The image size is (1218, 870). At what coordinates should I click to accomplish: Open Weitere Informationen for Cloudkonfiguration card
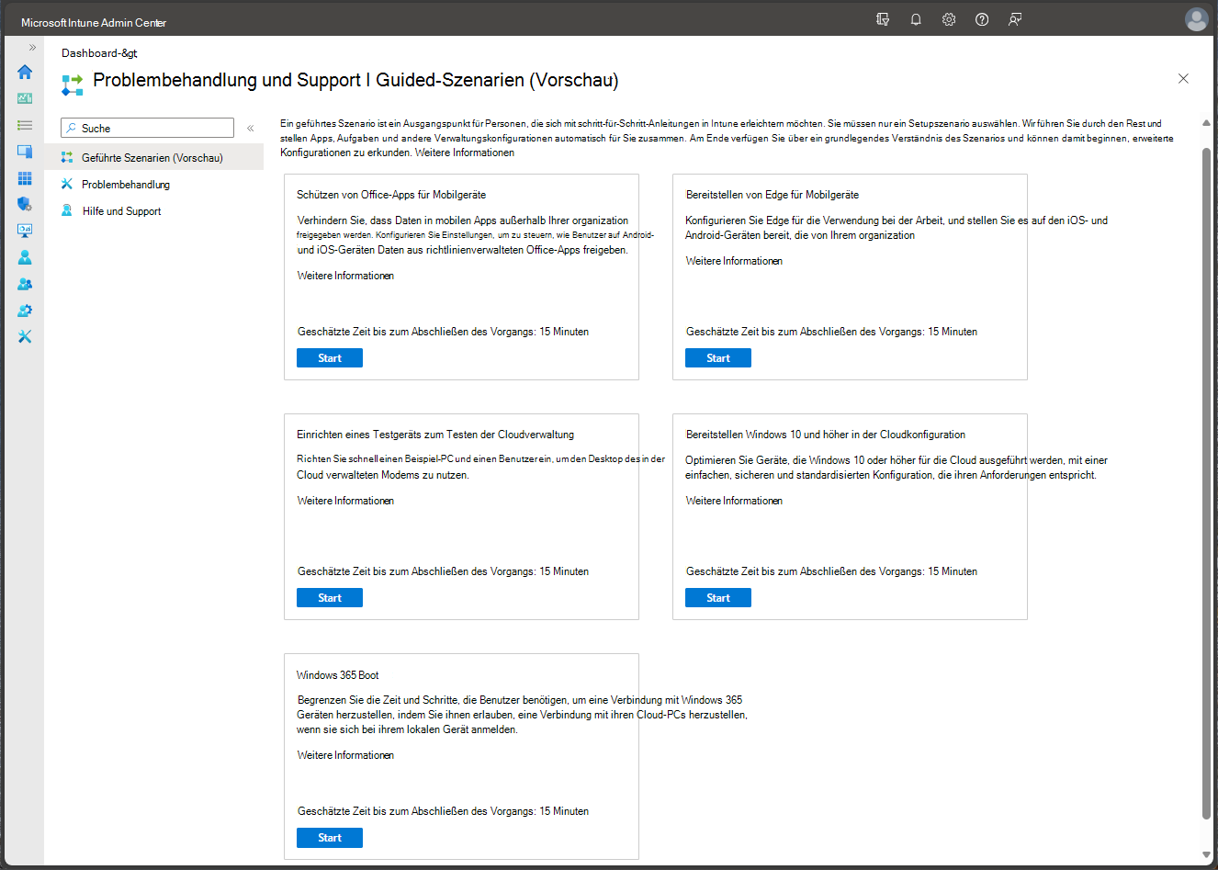pos(735,501)
